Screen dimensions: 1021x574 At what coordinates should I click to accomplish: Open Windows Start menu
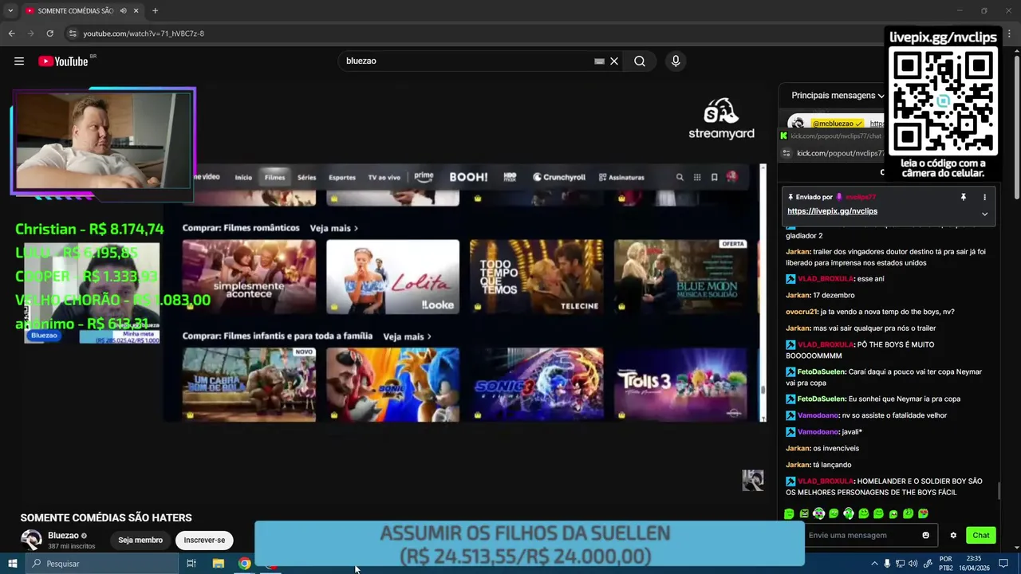coord(12,564)
